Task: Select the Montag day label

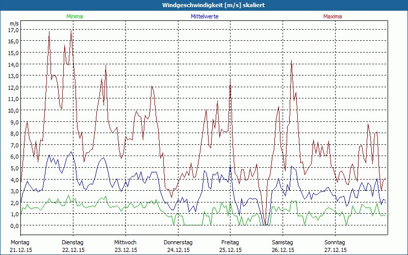Action: pyautogui.click(x=20, y=242)
